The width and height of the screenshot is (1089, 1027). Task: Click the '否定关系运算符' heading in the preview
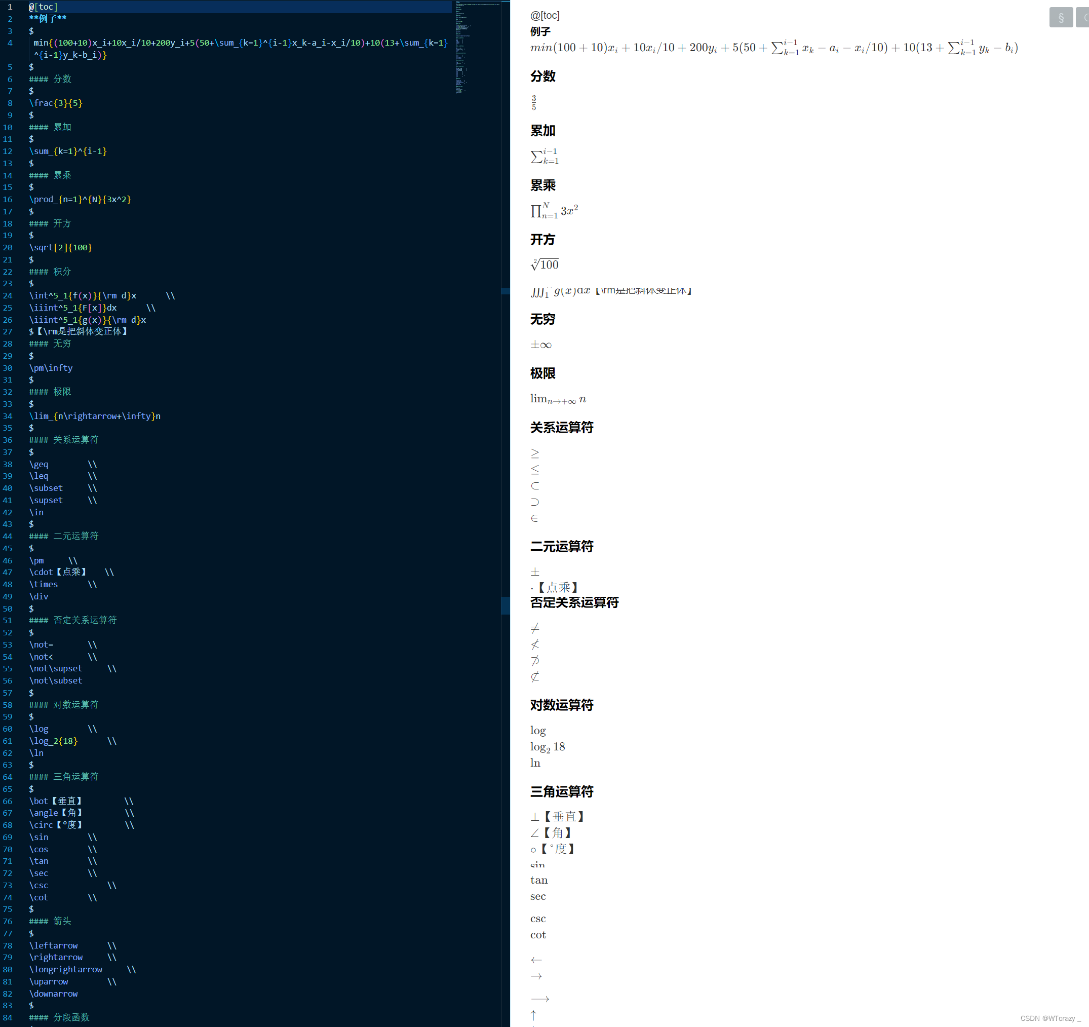point(574,602)
